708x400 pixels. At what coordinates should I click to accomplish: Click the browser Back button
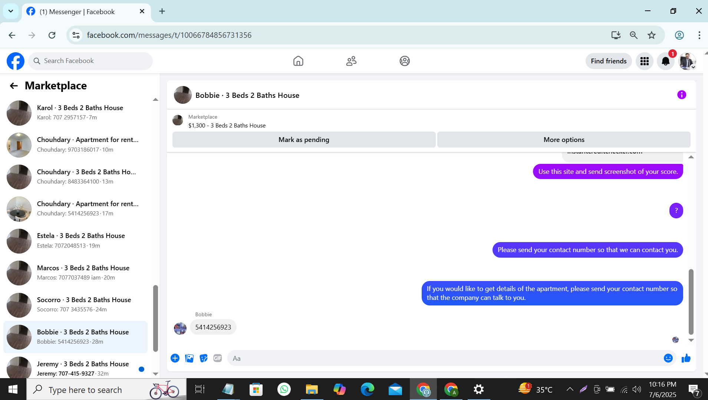pyautogui.click(x=12, y=35)
